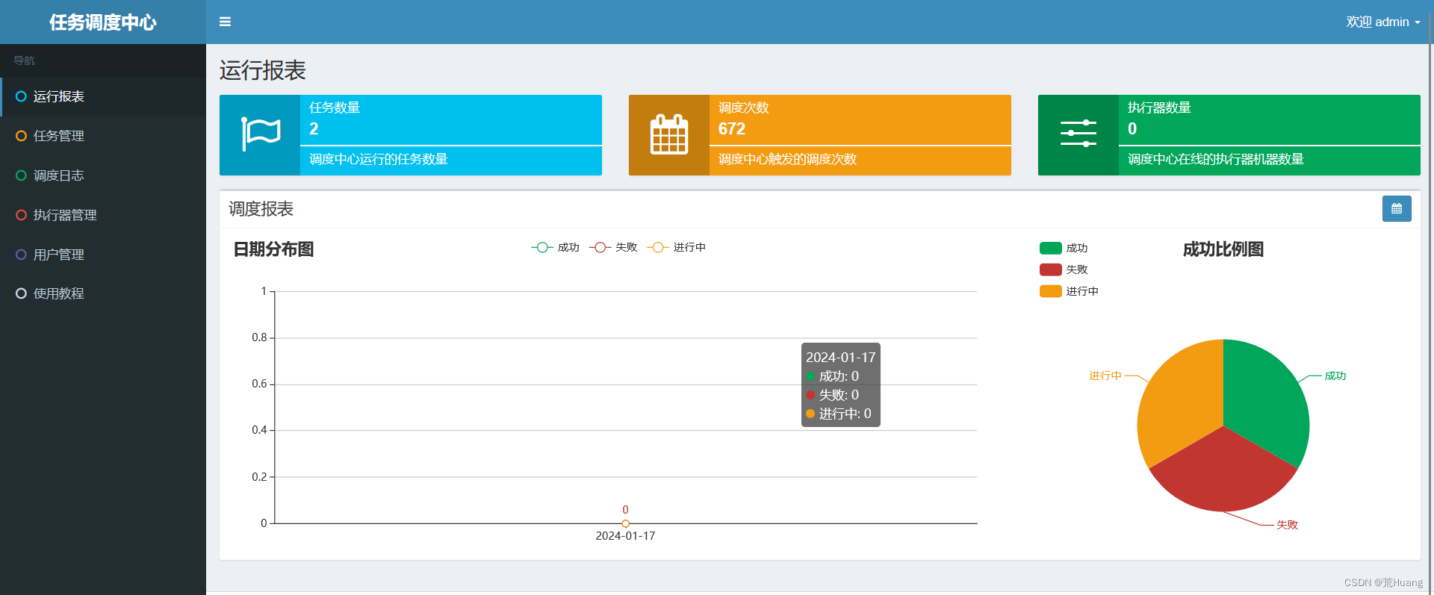Screen dimensions: 1434x595
Task: Toggle the 失败 series in the line chart legend
Action: (613, 247)
